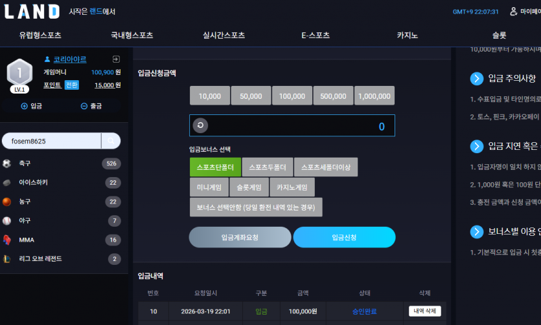The width and height of the screenshot is (541, 325).
Task: Click the search magnifier icon
Action: pos(111,141)
